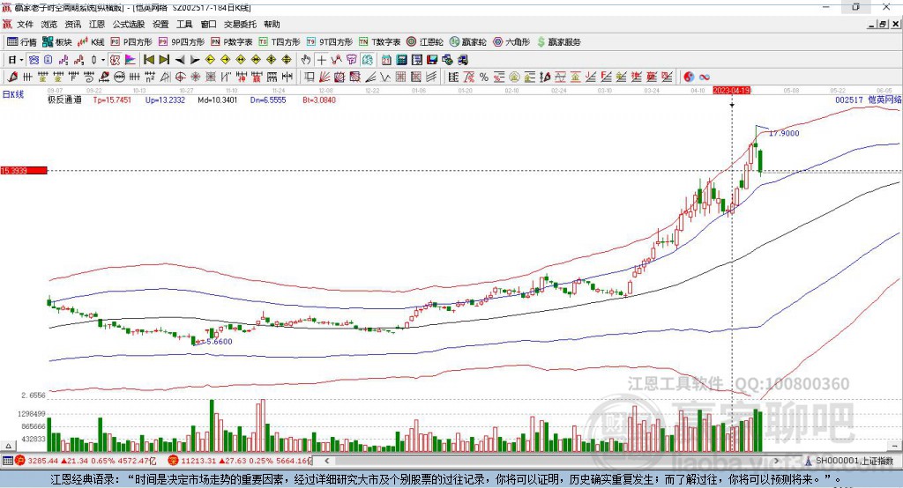Click the first yellow diamond left-arrow icon
Viewport: 903px width, 488px height.
[x=210, y=60]
